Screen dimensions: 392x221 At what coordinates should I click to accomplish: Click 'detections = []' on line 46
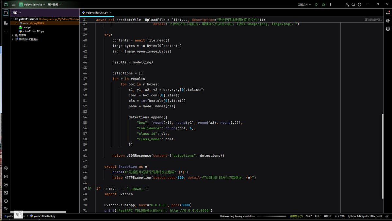tap(127, 73)
